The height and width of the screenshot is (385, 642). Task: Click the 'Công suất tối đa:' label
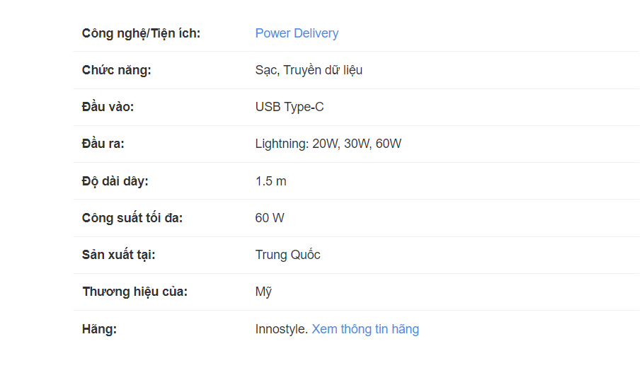click(132, 218)
